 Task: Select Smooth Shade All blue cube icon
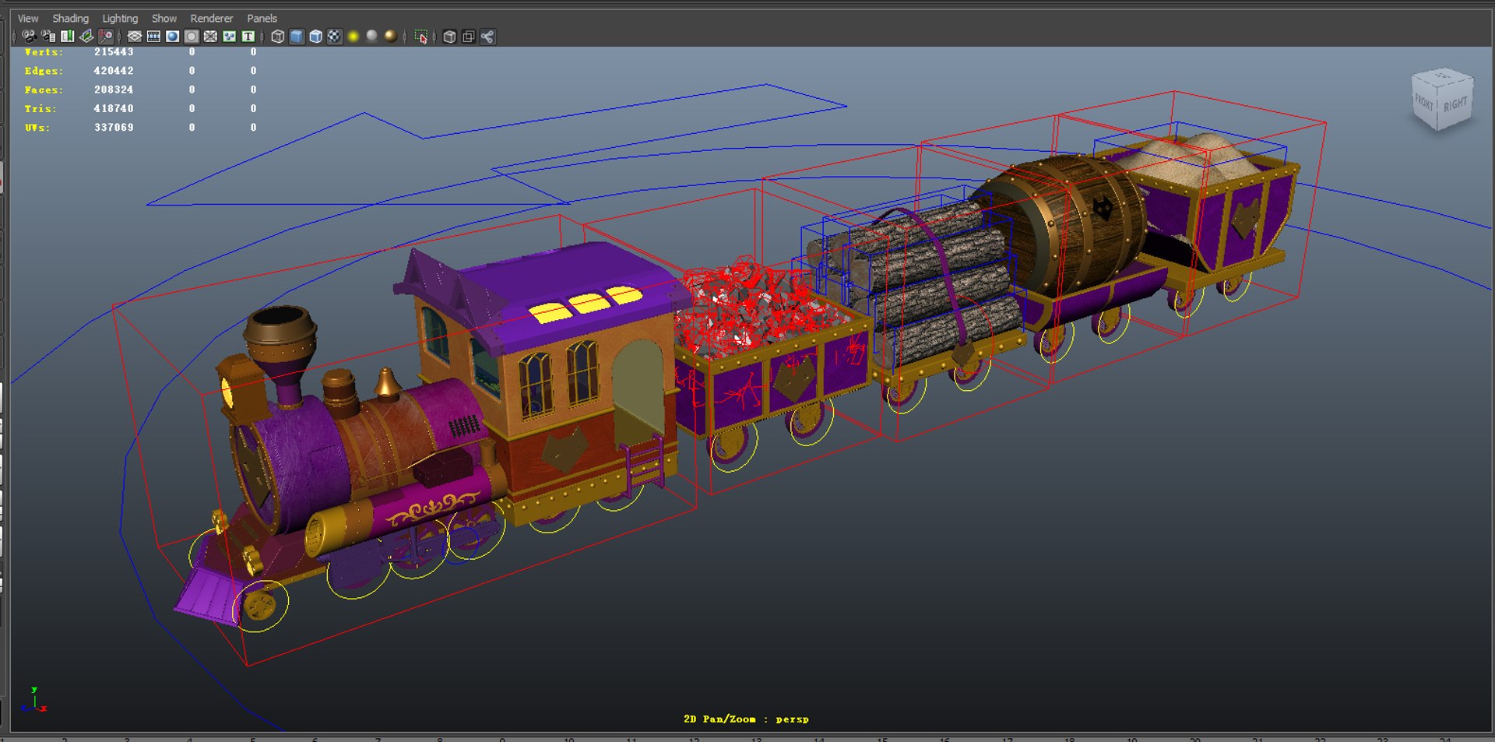tap(297, 37)
